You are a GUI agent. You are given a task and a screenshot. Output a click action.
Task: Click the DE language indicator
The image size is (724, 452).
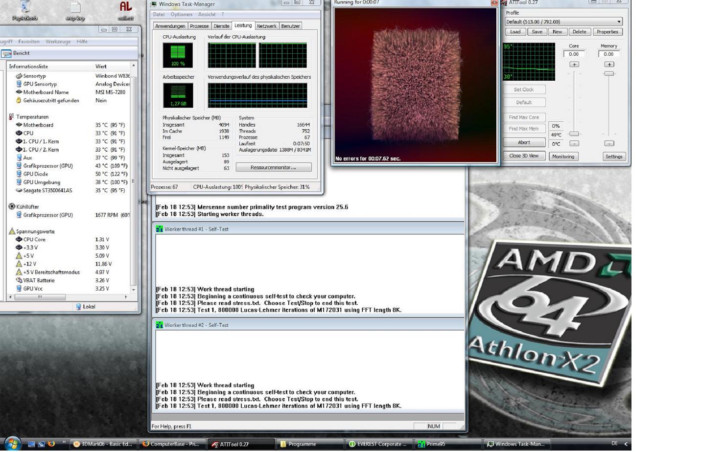point(614,444)
